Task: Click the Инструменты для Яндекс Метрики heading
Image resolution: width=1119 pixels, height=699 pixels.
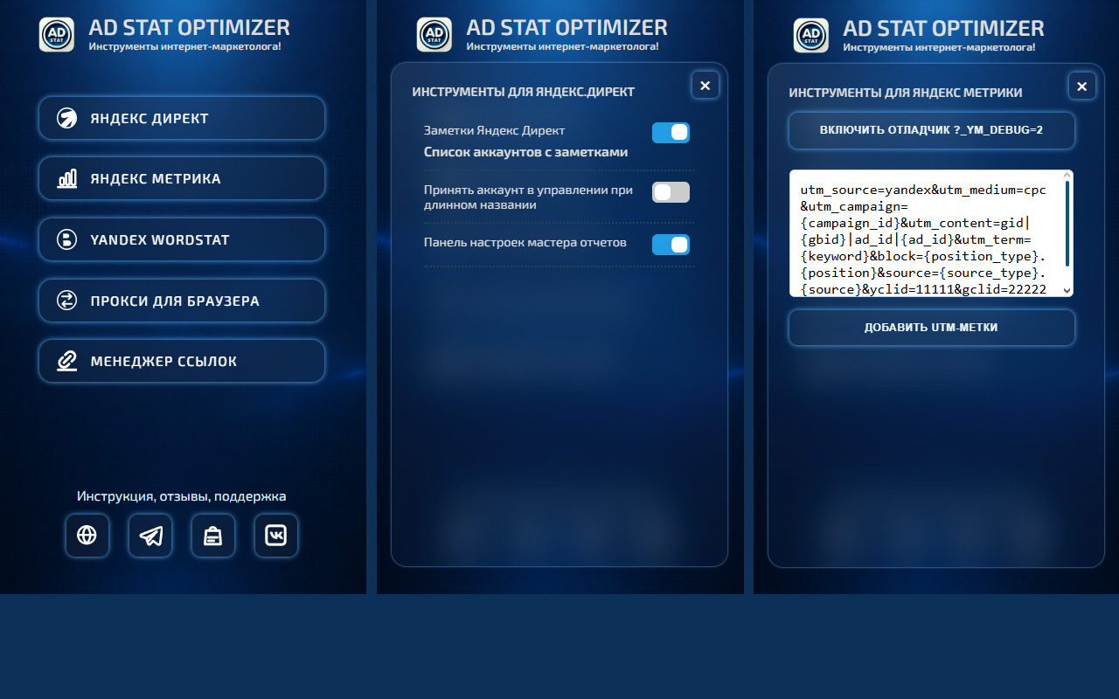Action: pos(906,93)
